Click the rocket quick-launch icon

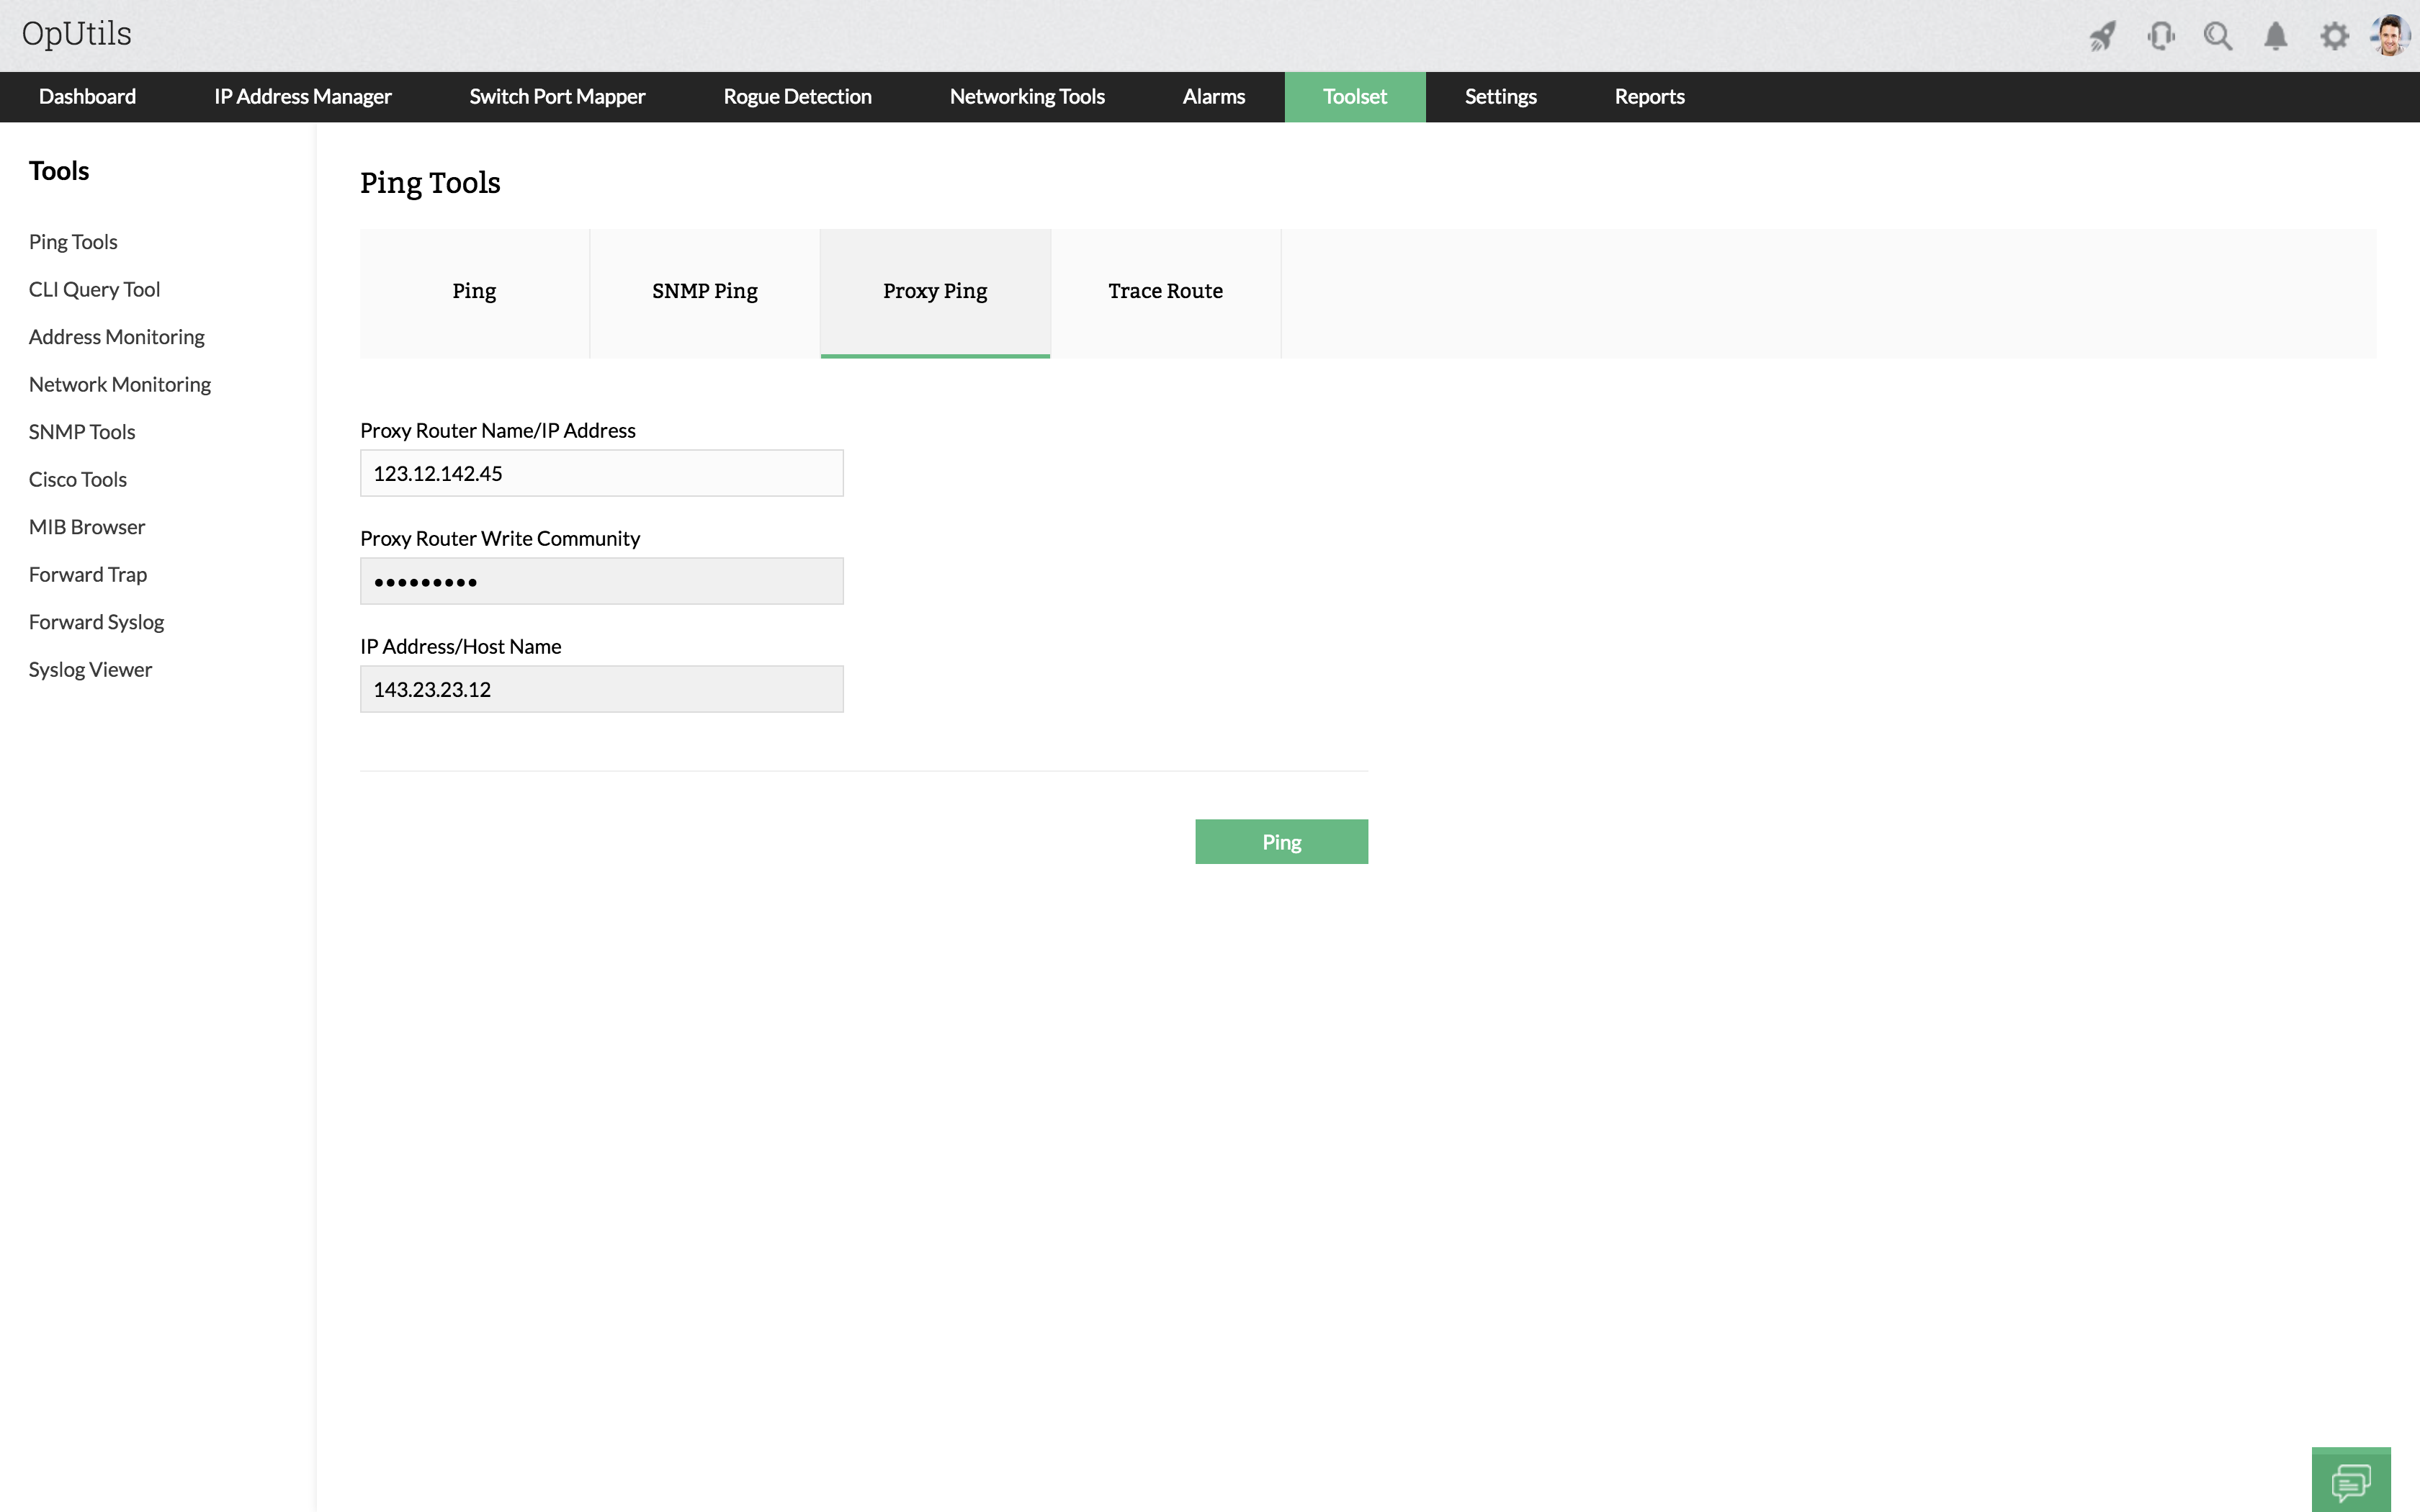[x=2102, y=37]
